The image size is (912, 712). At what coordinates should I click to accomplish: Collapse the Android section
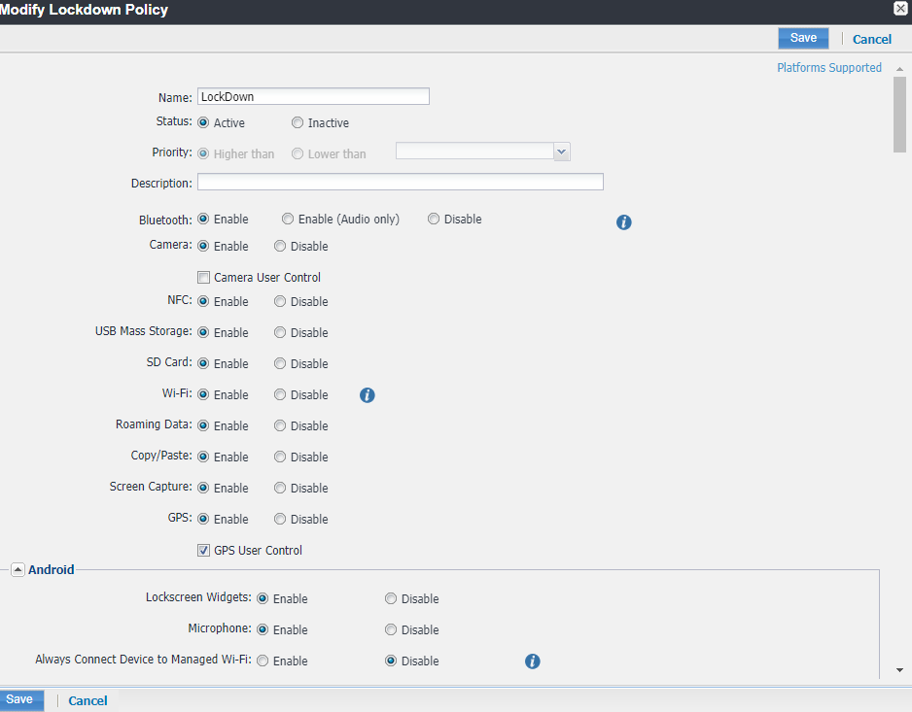(18, 570)
